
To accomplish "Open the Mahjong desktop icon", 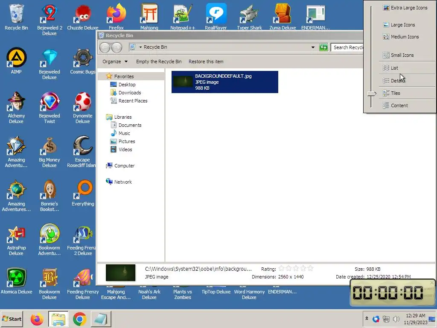I will coord(149,16).
